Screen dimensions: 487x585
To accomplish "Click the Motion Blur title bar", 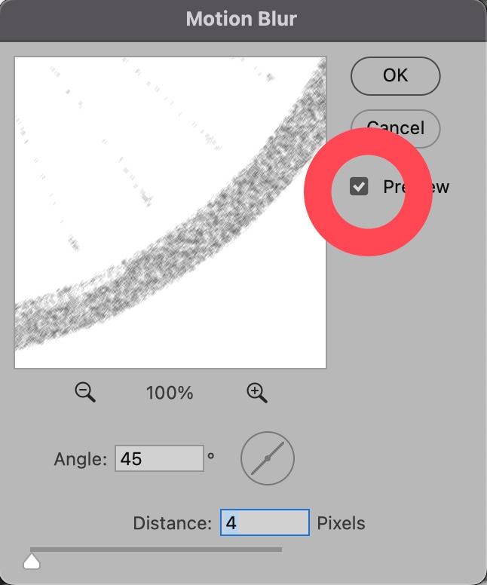I will point(243,17).
